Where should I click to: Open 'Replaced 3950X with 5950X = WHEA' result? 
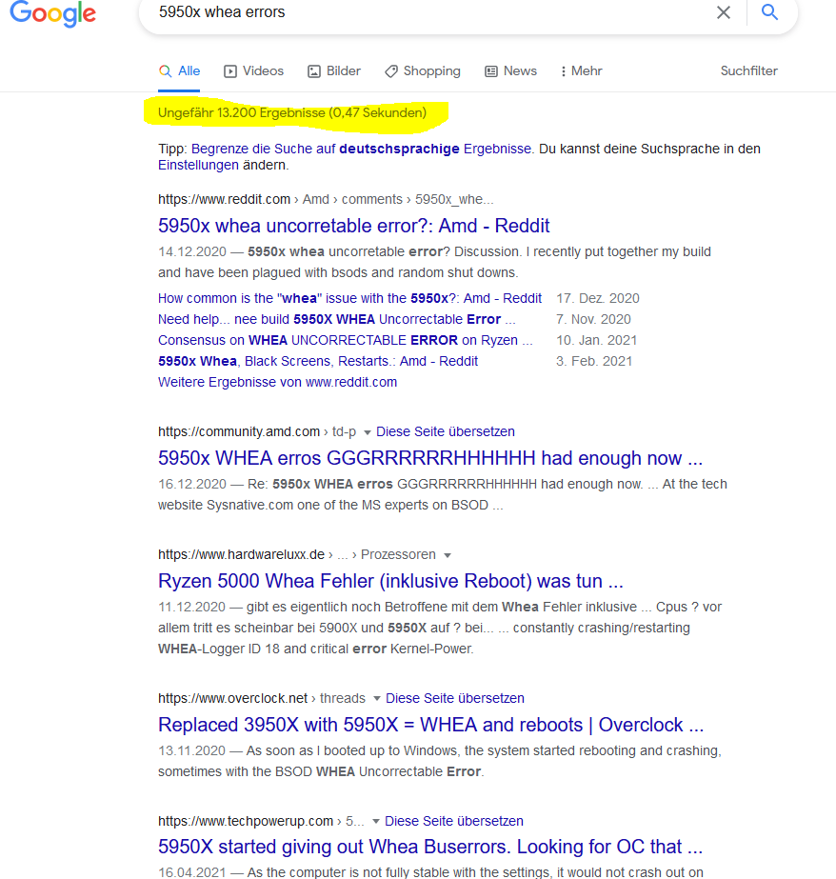click(430, 725)
